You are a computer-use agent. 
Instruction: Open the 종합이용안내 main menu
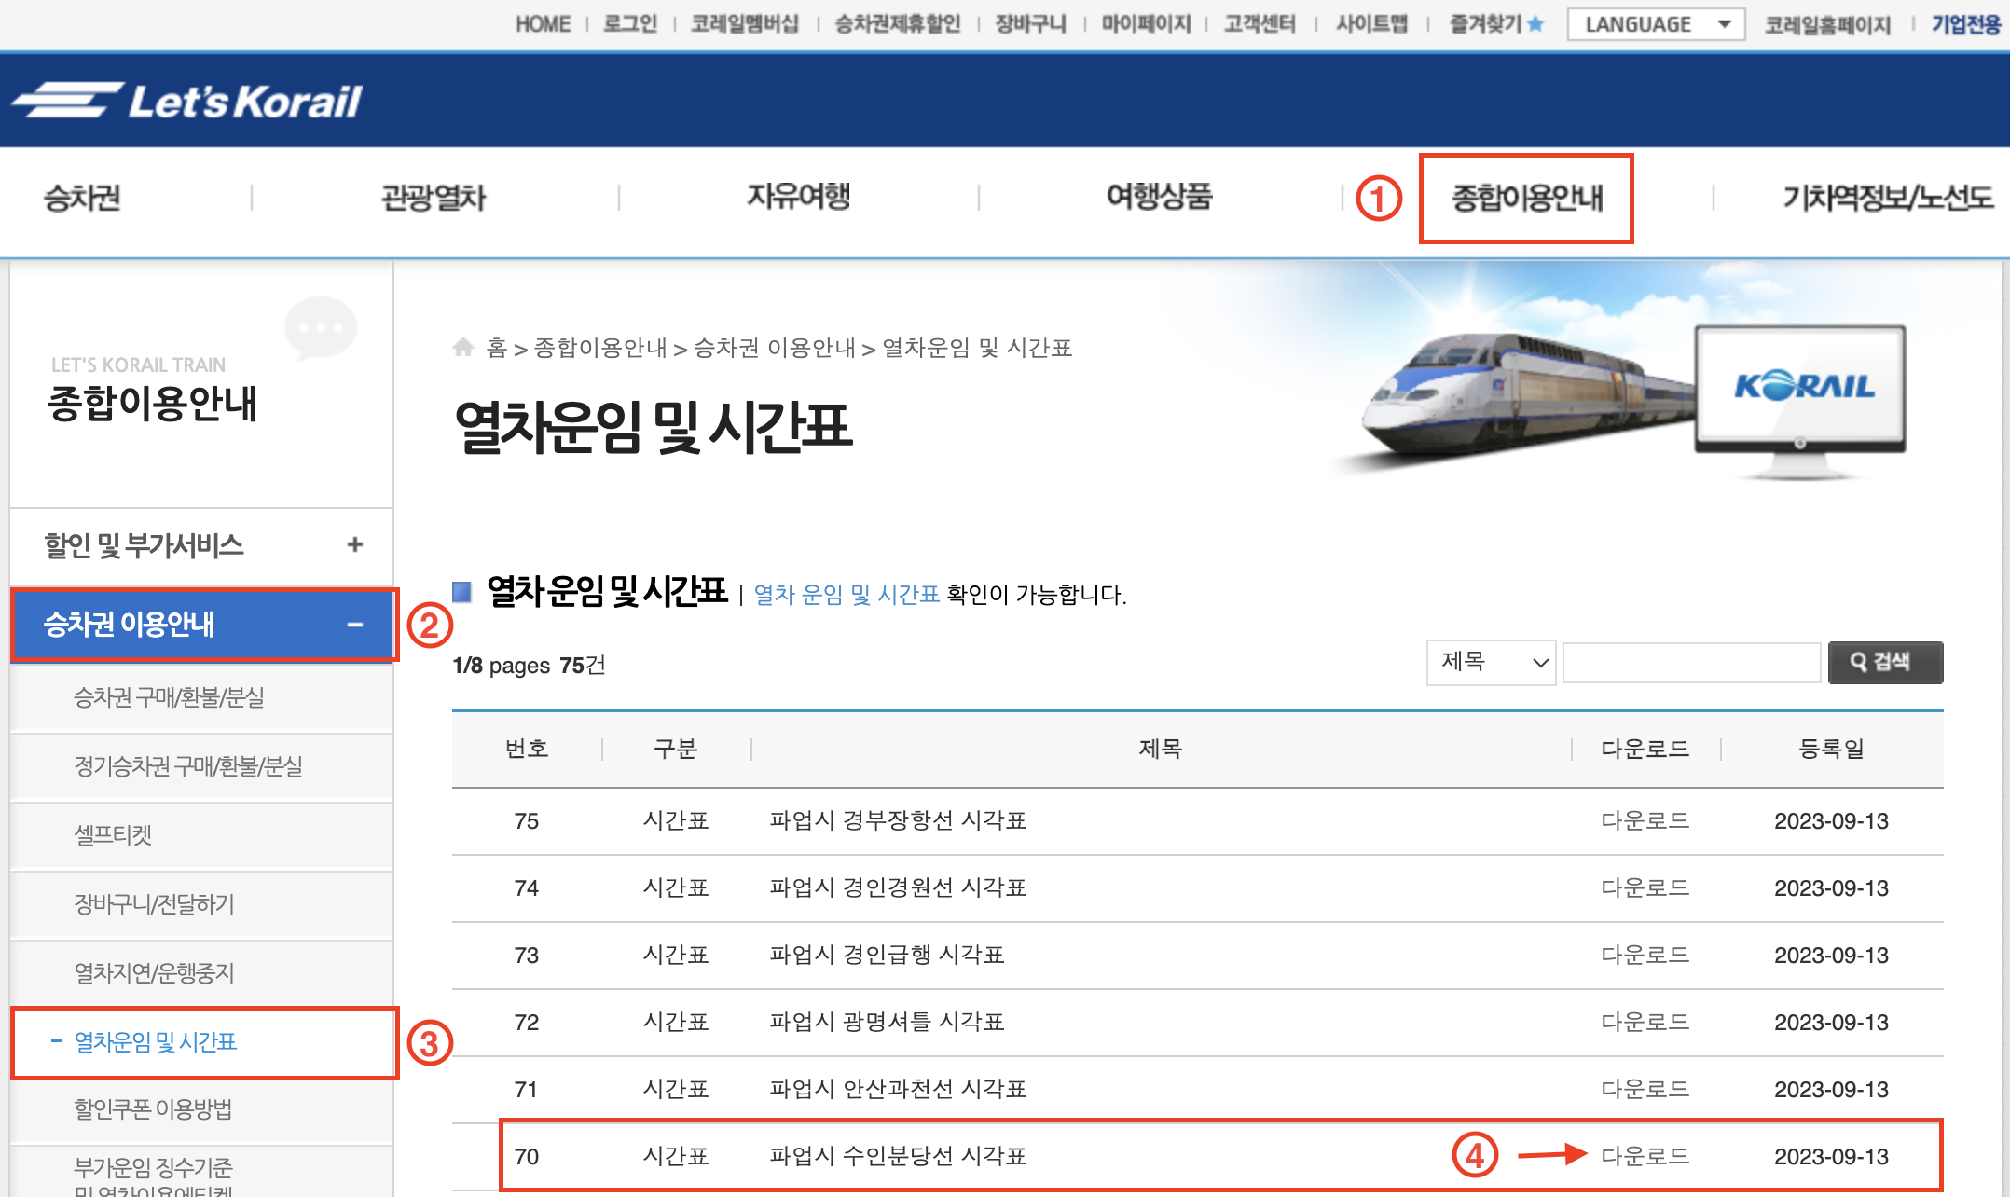pyautogui.click(x=1526, y=198)
